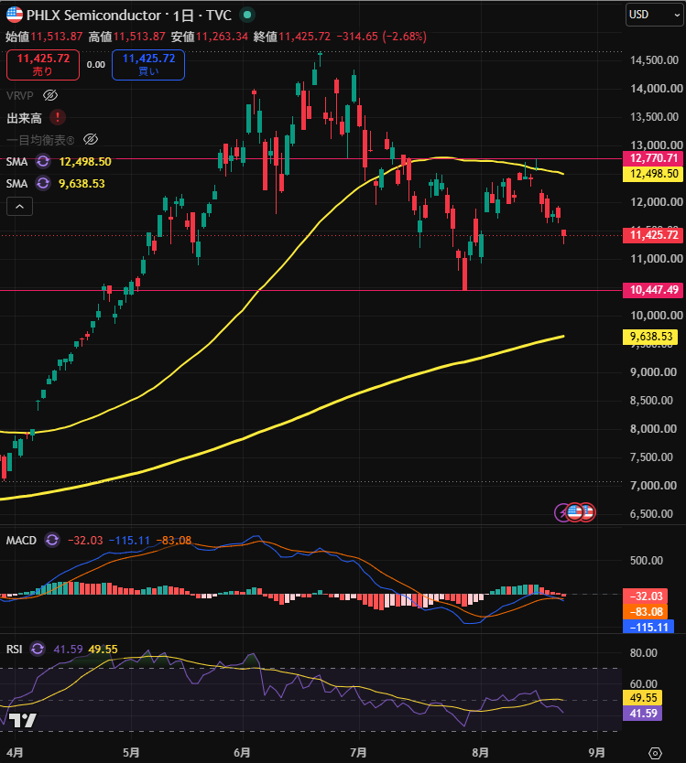Screen dimensions: 686x763
Task: Click the green market status dot
Action: (247, 15)
